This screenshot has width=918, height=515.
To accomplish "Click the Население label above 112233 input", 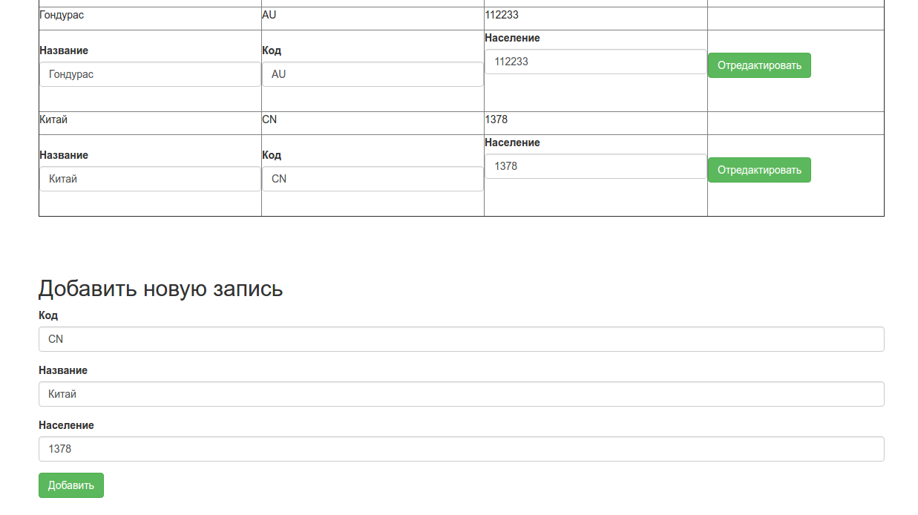I will coord(512,38).
